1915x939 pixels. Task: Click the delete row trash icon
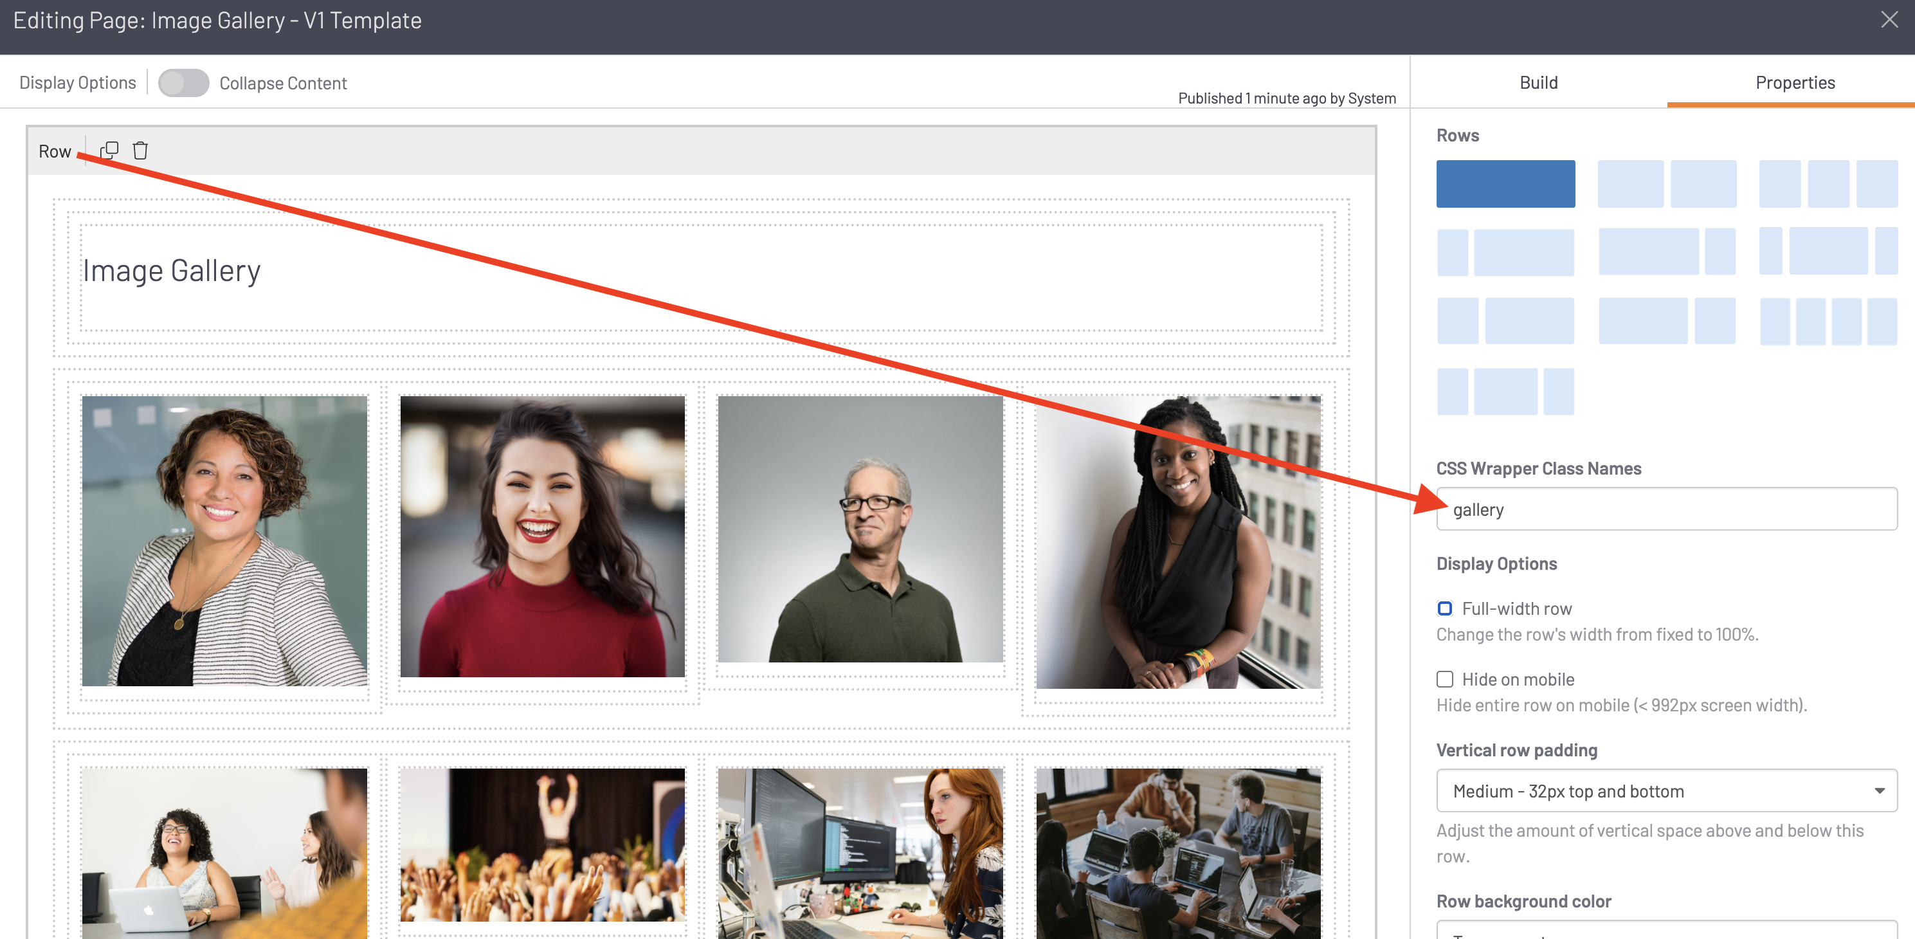click(140, 150)
